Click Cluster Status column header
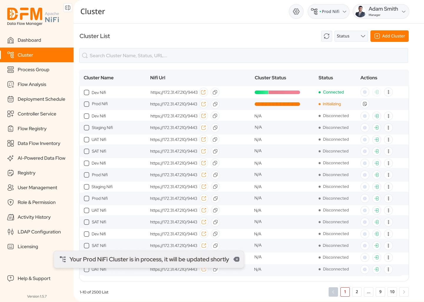 [270, 78]
